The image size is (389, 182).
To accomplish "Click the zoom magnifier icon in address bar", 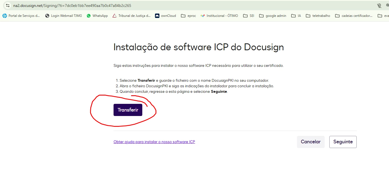I will (387, 6).
